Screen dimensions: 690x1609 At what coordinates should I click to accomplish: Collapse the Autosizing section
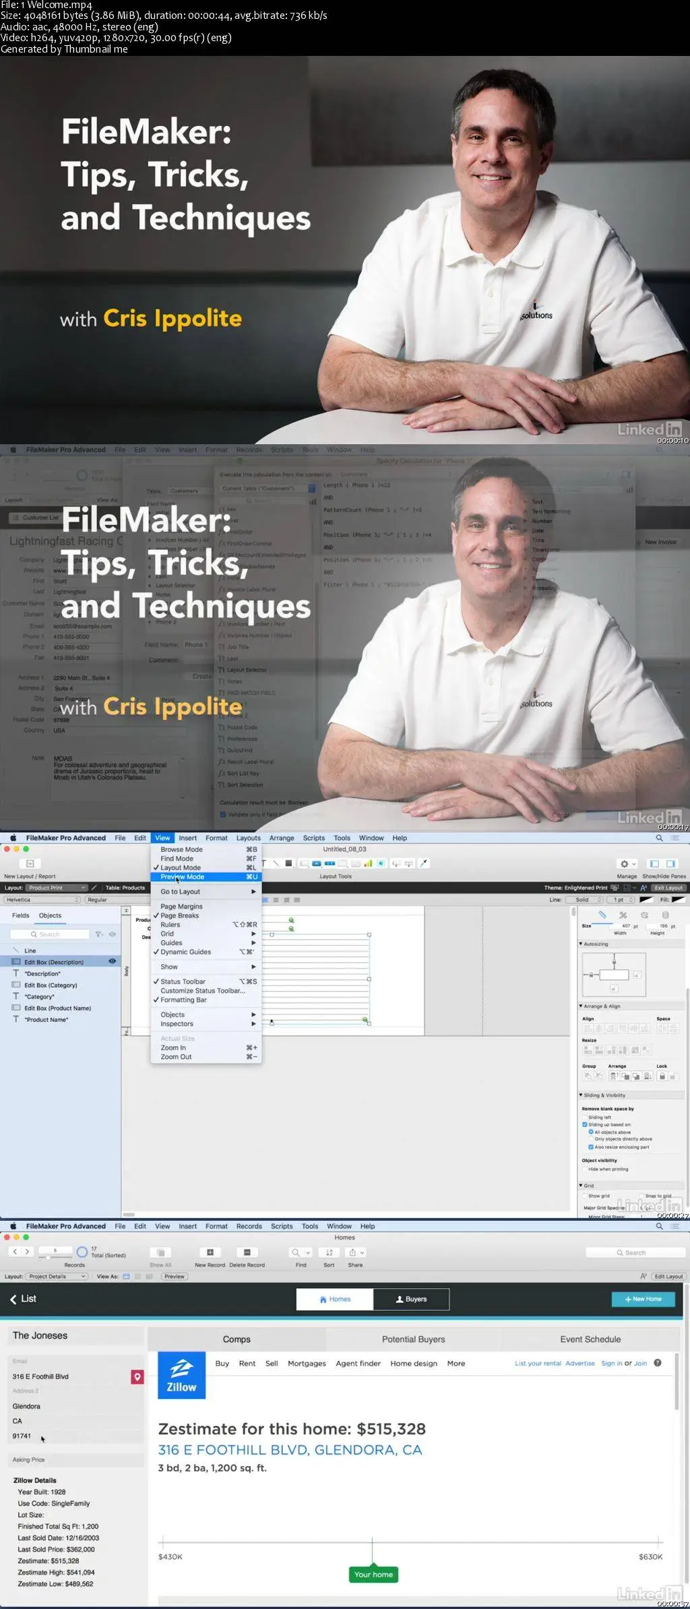[581, 944]
